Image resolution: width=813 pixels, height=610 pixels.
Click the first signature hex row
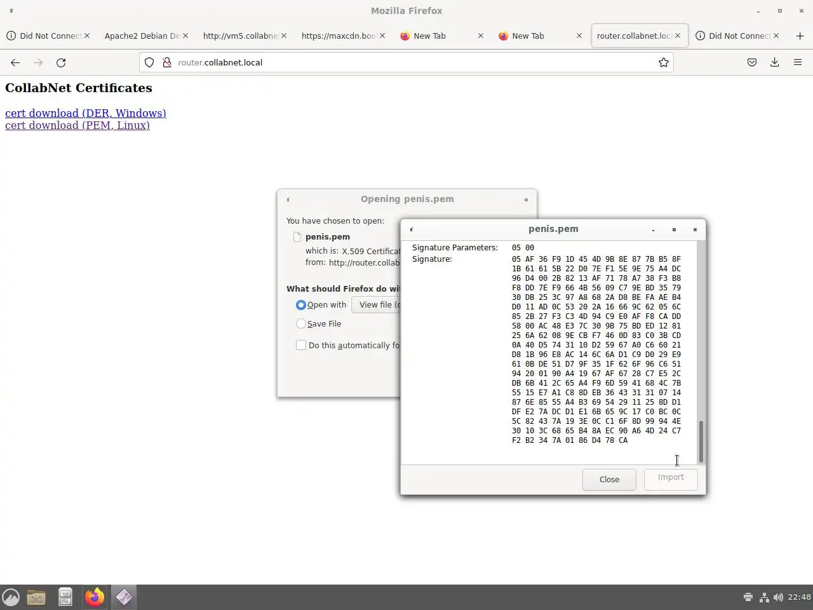596,259
